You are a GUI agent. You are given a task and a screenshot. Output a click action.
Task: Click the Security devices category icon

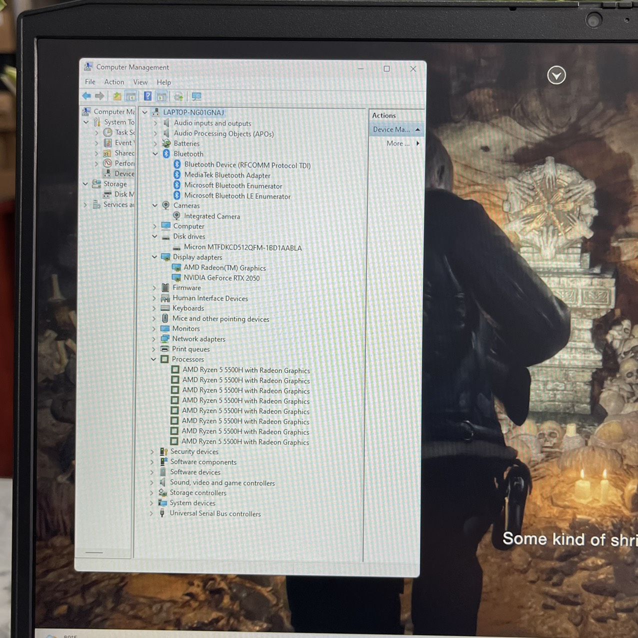163,451
